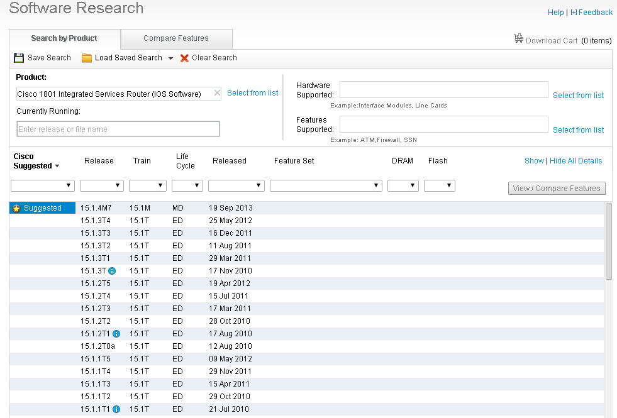Screen dimensions: 617x418
Task: Click Select from list for Hardware Supported
Action: click(x=578, y=95)
